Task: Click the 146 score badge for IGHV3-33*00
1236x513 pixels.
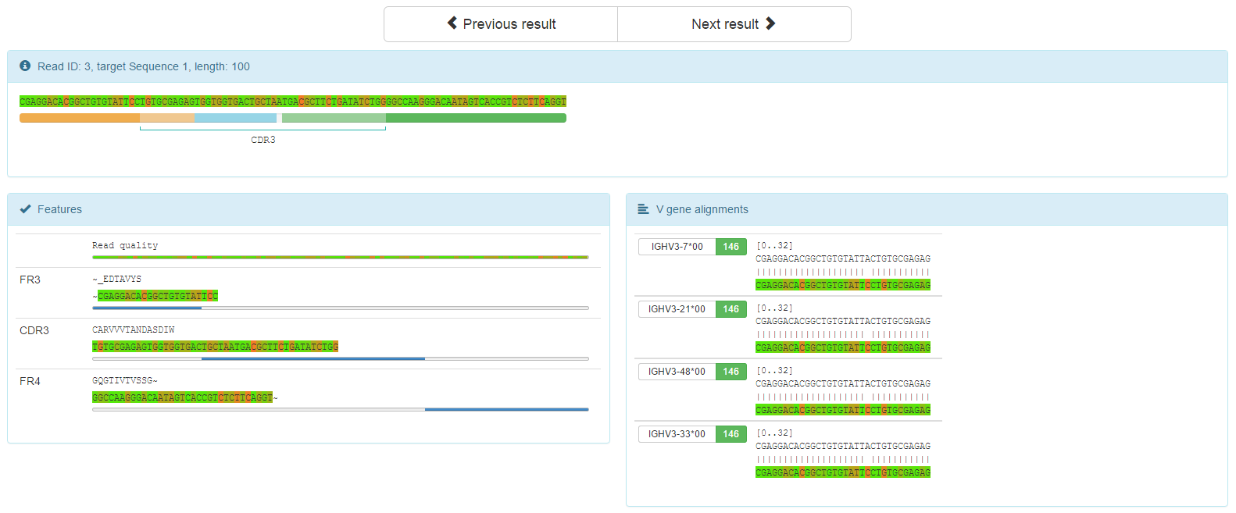Action: (731, 434)
